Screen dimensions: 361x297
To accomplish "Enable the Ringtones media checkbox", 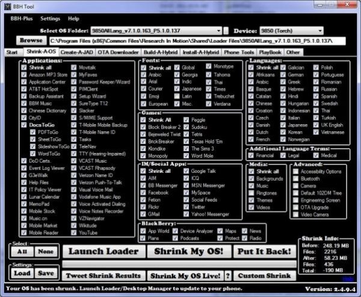I will point(251,193).
